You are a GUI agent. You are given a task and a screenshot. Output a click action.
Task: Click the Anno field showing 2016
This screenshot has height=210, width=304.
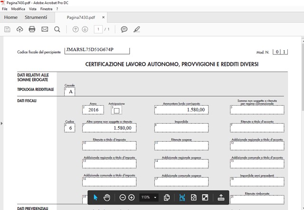[93, 110]
